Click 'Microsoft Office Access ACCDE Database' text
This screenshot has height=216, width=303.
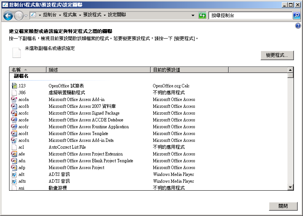[x=86, y=120]
